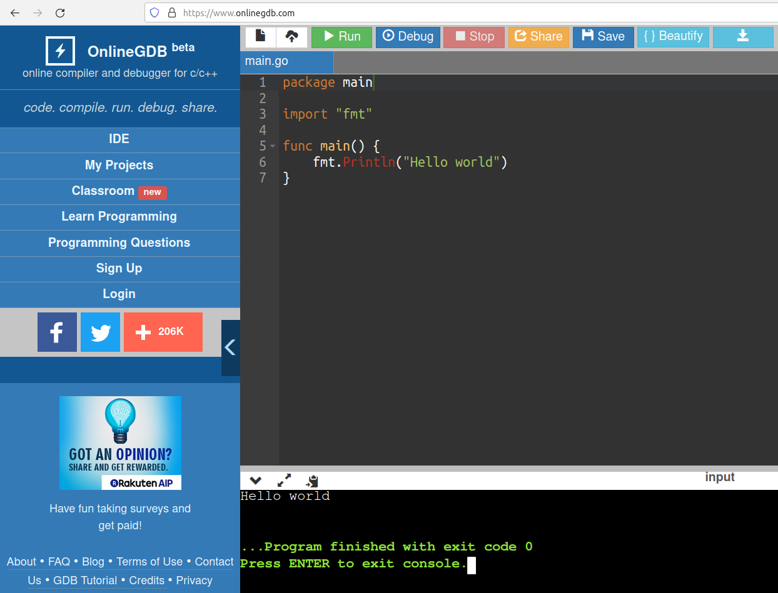
Task: Open the IDE menu item
Action: 119,139
